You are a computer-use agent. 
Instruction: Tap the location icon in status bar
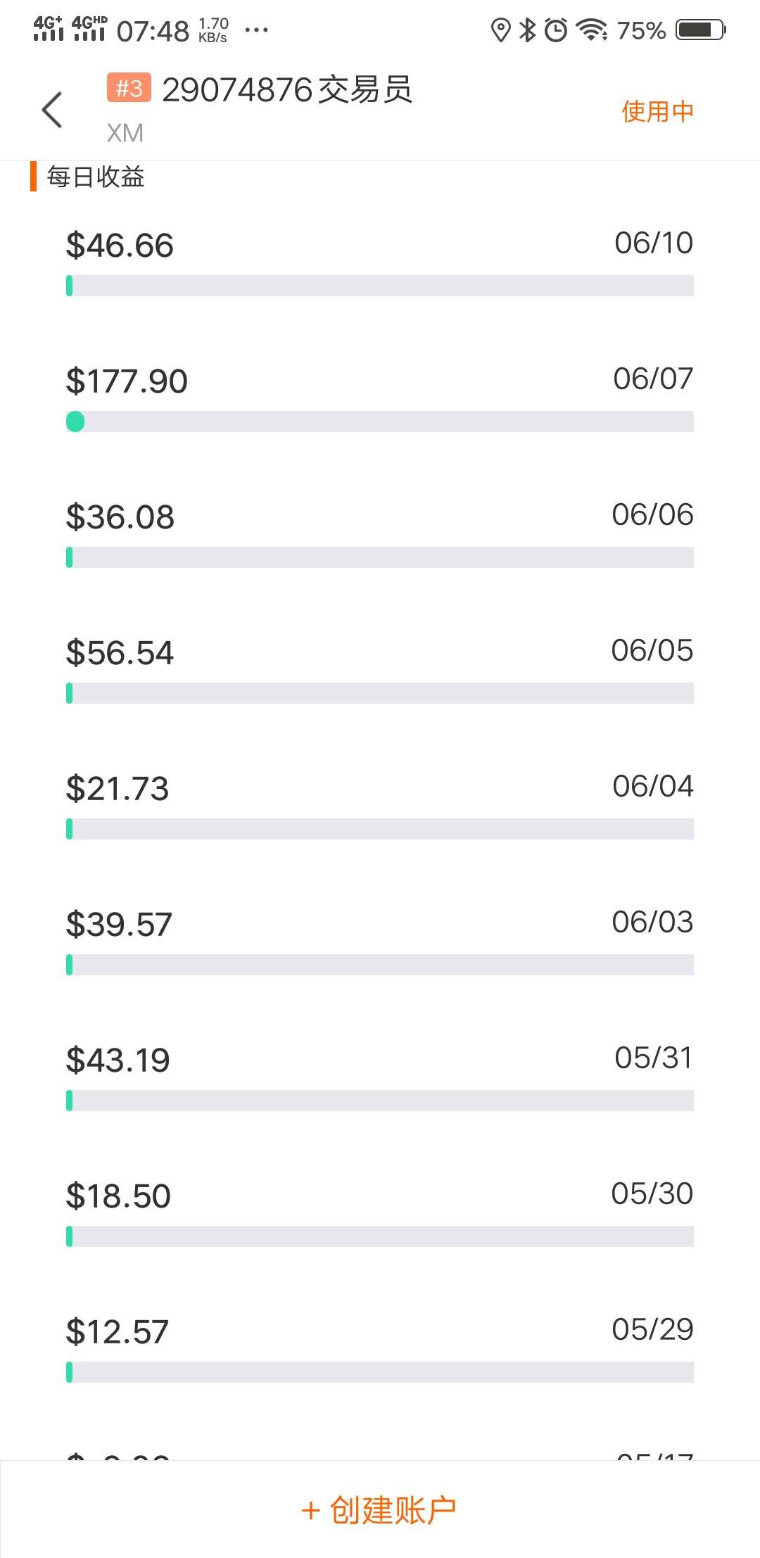[500, 30]
